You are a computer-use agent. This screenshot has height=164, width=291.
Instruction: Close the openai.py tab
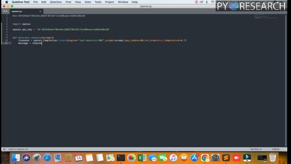(x=40, y=11)
